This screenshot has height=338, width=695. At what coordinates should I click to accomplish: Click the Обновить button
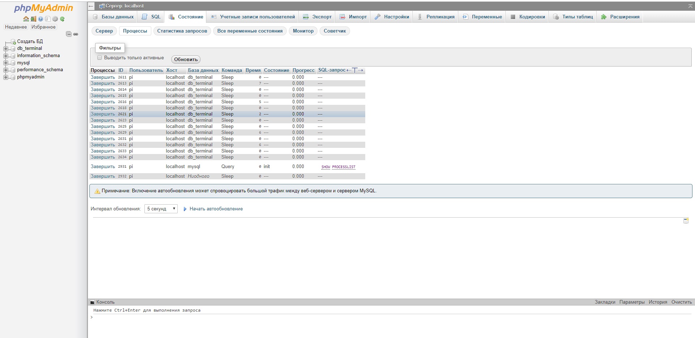(x=185, y=59)
